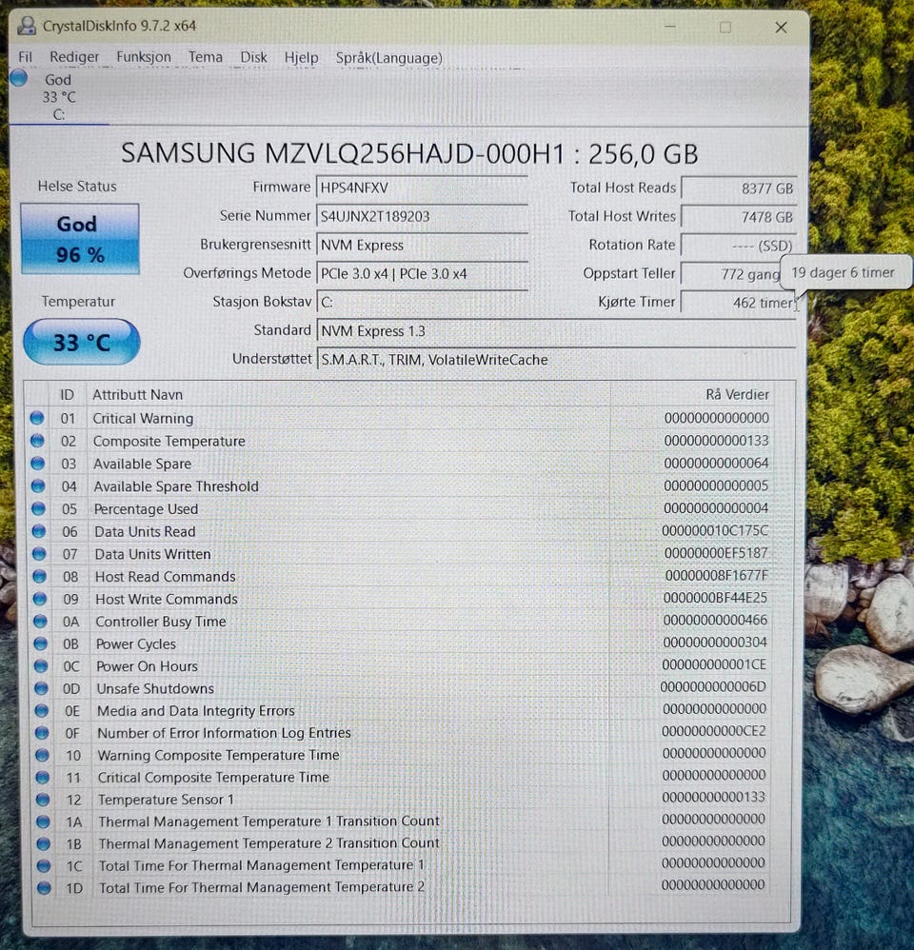This screenshot has width=914, height=950.
Task: Click the Attributt Navn column header
Action: [137, 394]
